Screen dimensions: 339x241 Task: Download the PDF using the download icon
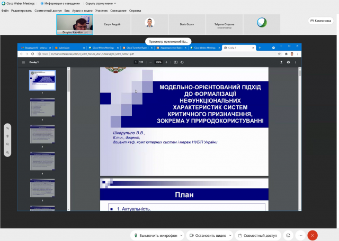click(x=281, y=62)
